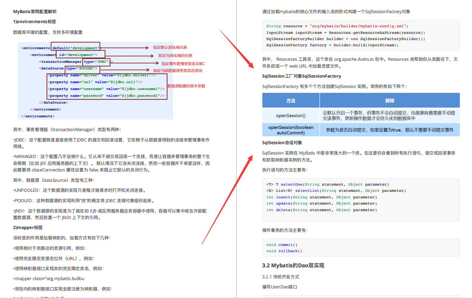The width and height of the screenshot is (472, 298).
Task: Click the sentence "数据源（dataSource）类型有三种"
Action: (53, 180)
